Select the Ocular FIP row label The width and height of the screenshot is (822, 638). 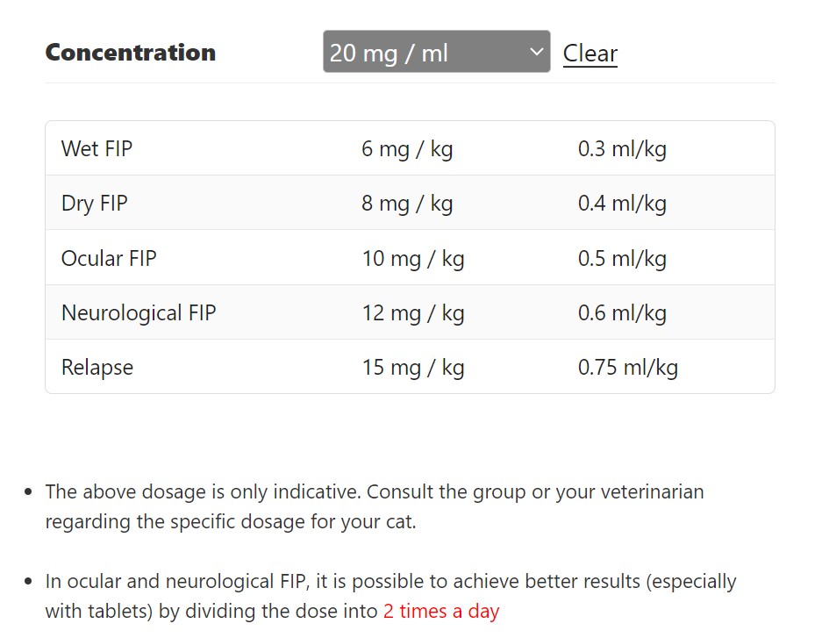[109, 259]
